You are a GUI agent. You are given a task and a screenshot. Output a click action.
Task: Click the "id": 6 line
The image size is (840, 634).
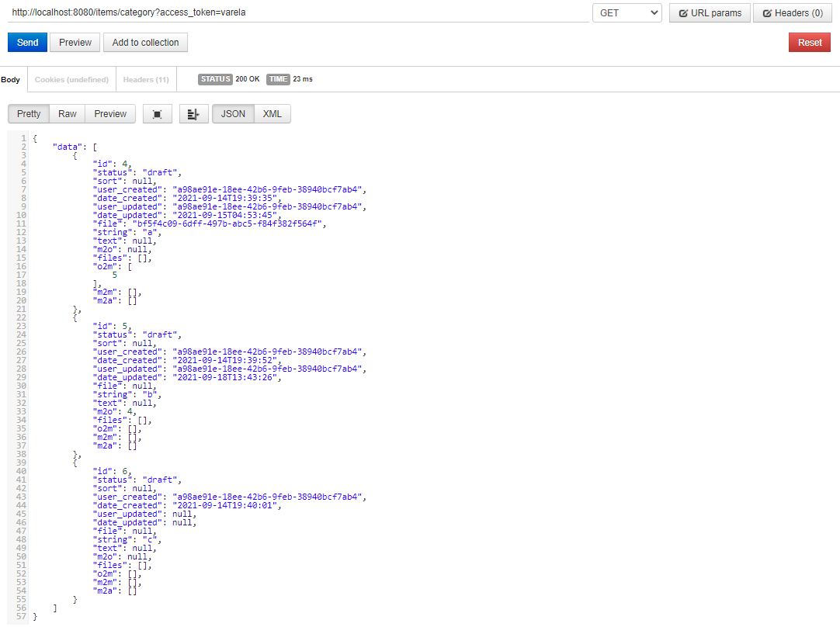pos(112,471)
